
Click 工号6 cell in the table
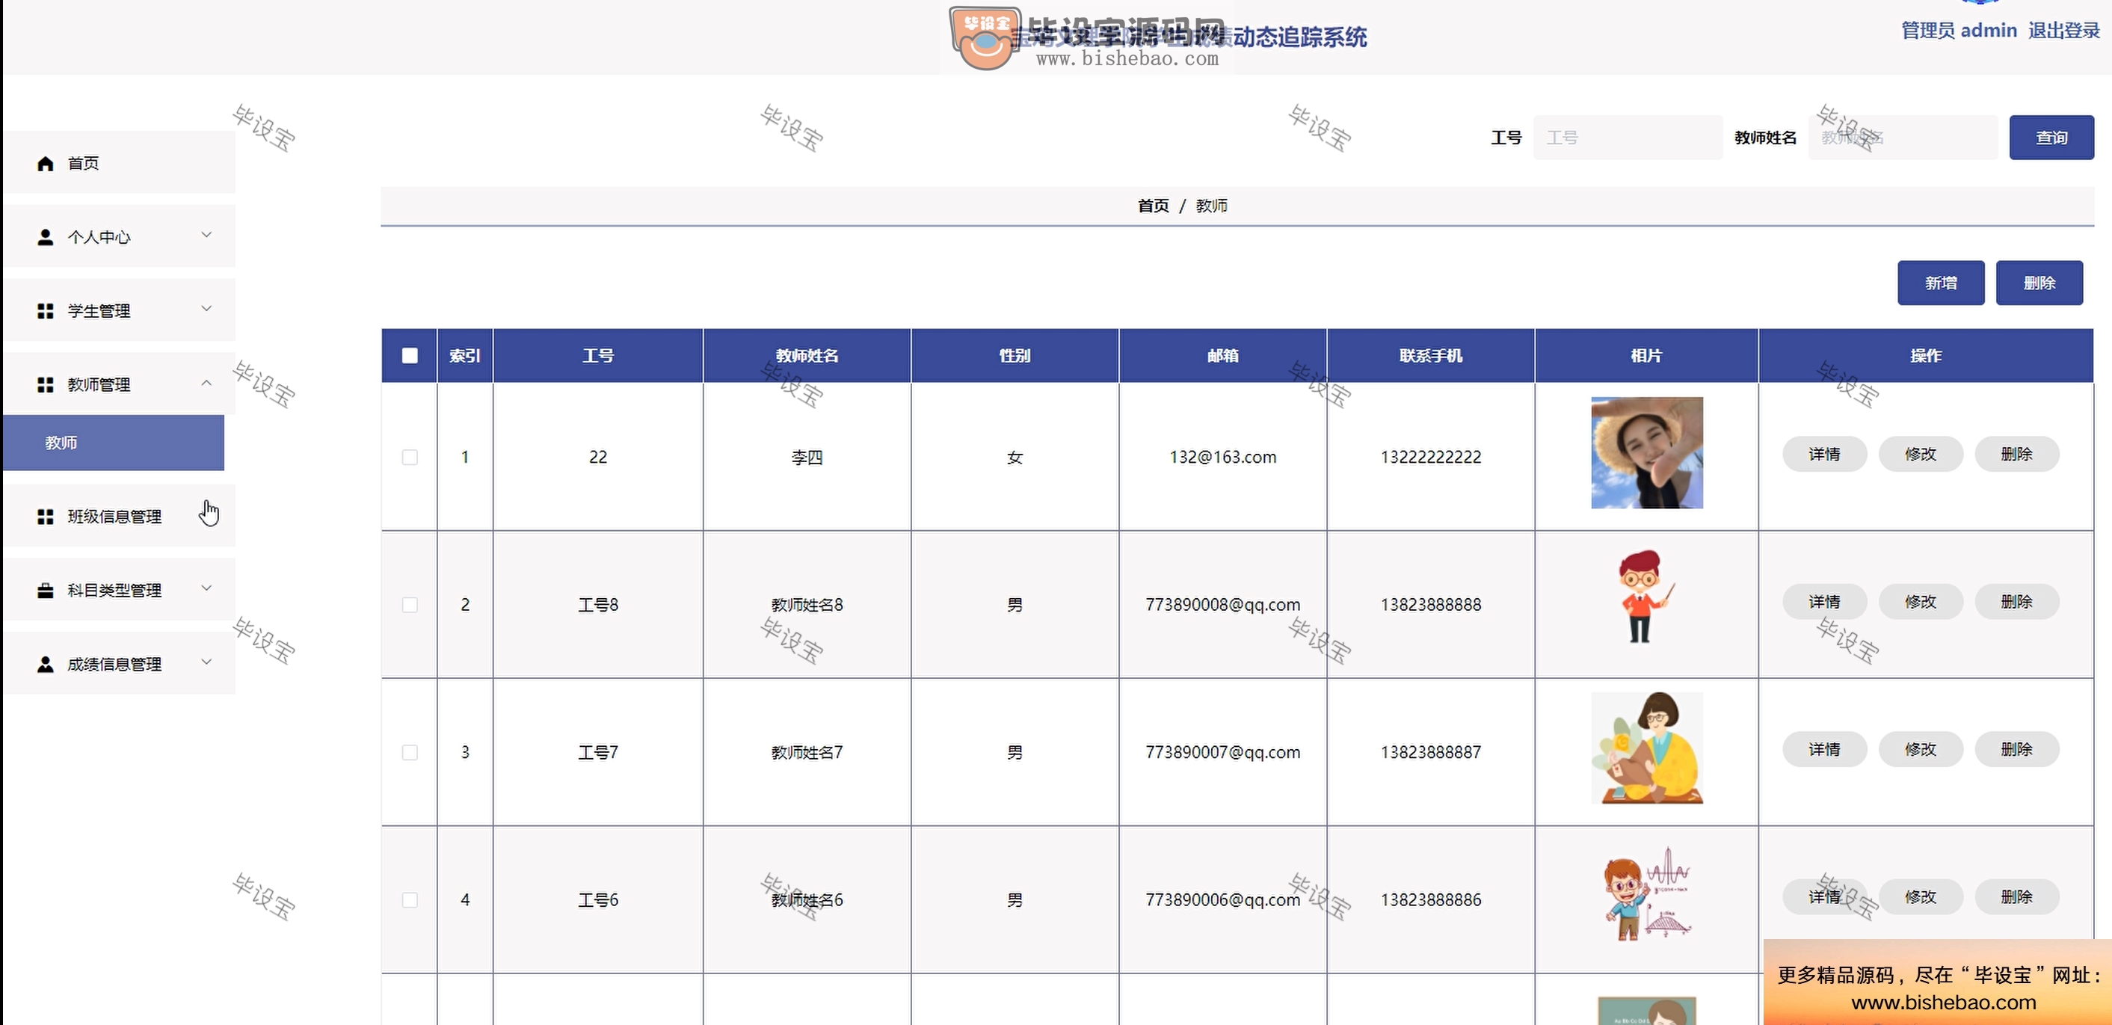click(597, 899)
